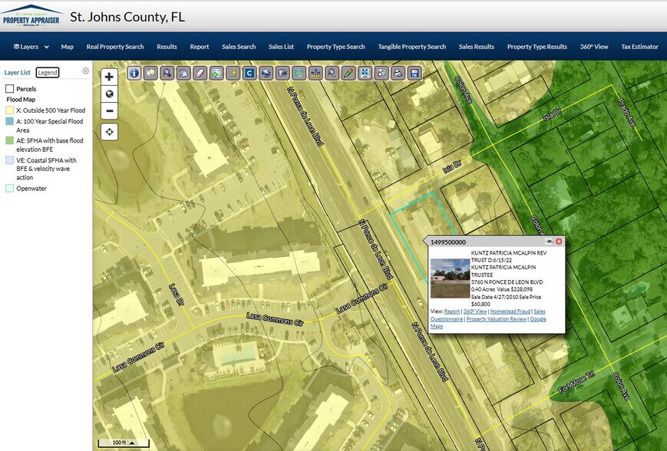The height and width of the screenshot is (451, 667).
Task: Select the eraser tool in map toolbar
Action: pos(200,73)
